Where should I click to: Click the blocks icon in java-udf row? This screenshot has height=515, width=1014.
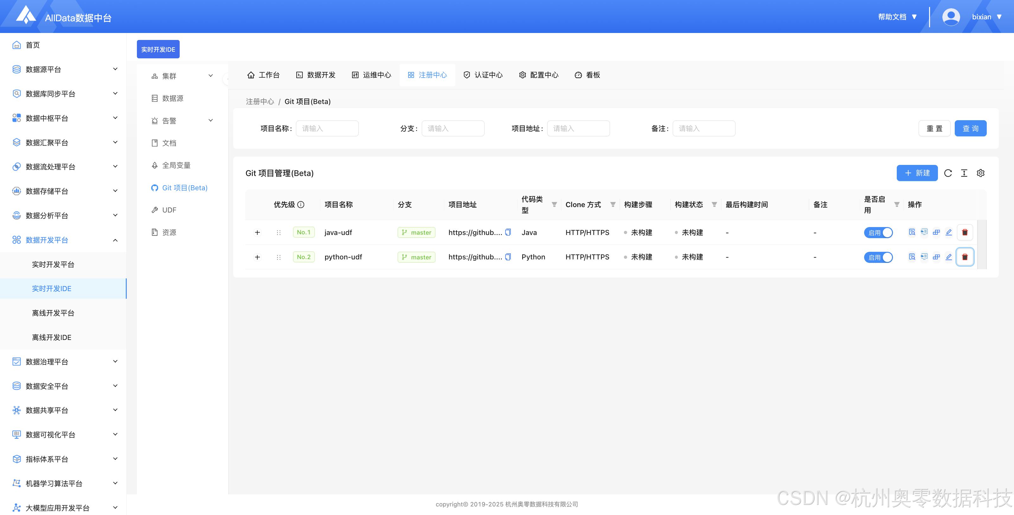pyautogui.click(x=936, y=232)
